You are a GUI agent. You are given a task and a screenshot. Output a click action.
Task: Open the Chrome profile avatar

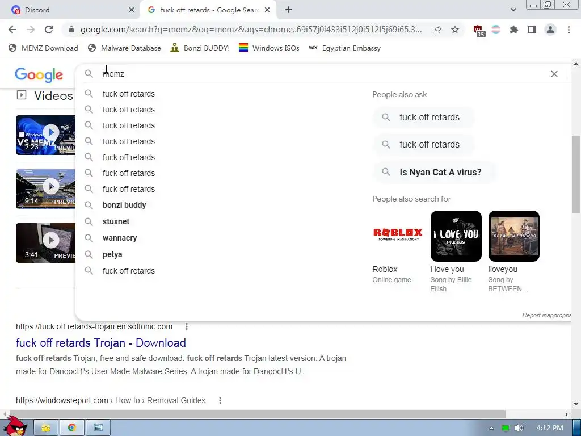tap(550, 30)
